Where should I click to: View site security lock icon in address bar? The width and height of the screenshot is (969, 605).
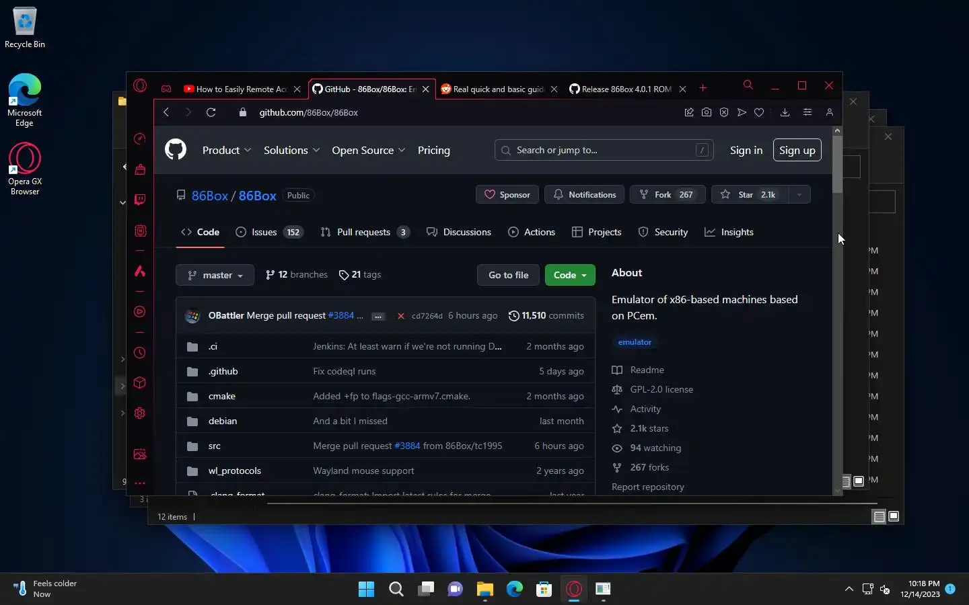point(243,112)
